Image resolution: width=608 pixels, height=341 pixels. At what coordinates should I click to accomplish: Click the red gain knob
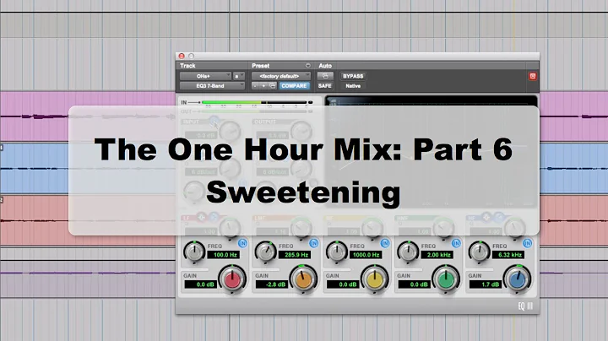232,279
